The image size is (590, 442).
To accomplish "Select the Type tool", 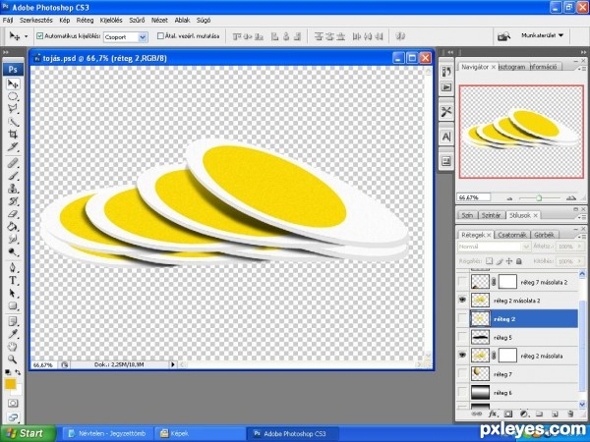I will point(13,280).
